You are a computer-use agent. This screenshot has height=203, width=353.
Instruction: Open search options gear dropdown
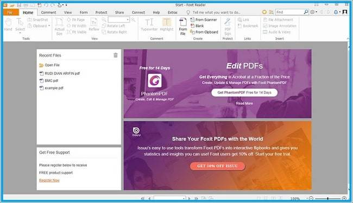tap(313, 12)
